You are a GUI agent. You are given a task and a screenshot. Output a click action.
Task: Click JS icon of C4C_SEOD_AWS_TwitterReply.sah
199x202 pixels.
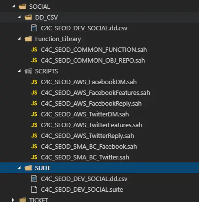(x=34, y=135)
